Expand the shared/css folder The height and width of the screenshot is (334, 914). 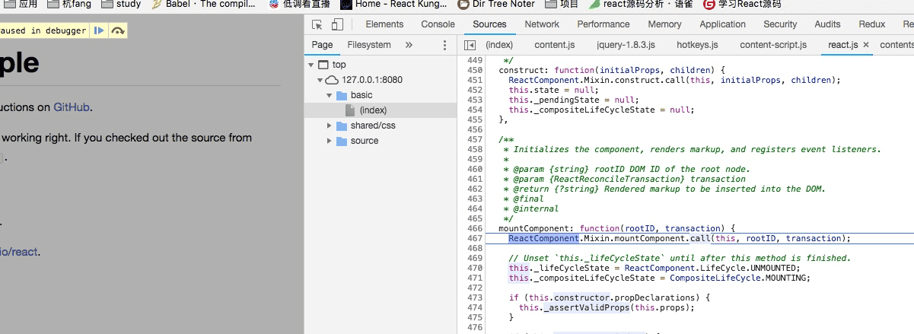pos(330,126)
